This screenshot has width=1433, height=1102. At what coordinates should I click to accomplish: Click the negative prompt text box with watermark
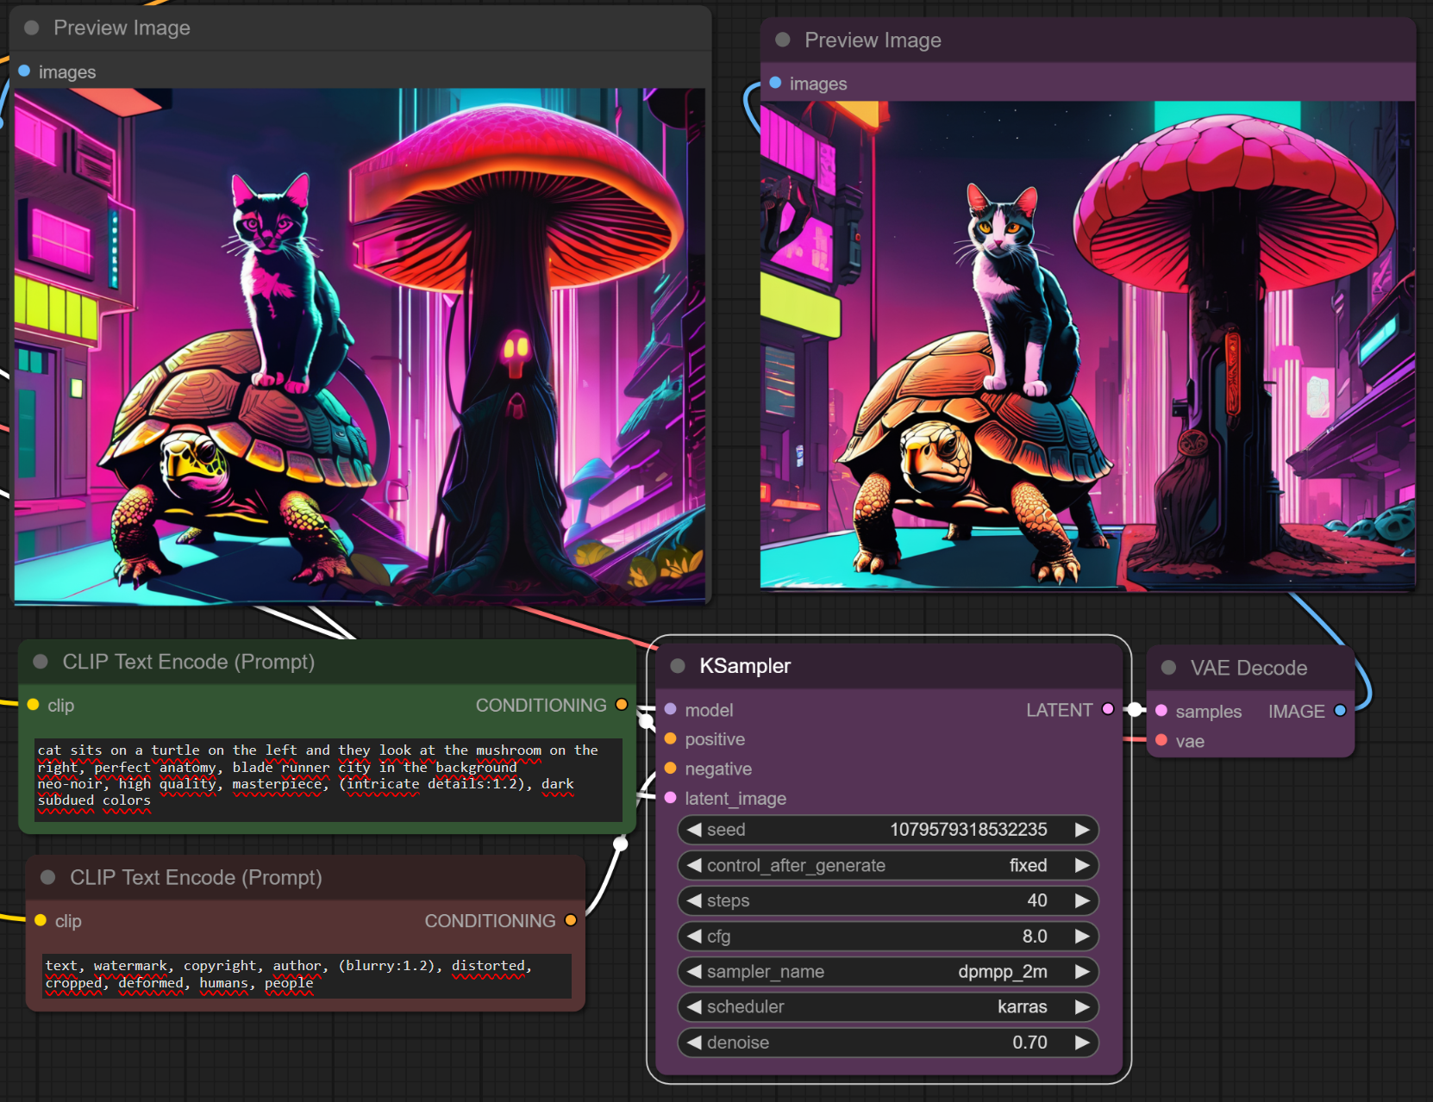306,974
